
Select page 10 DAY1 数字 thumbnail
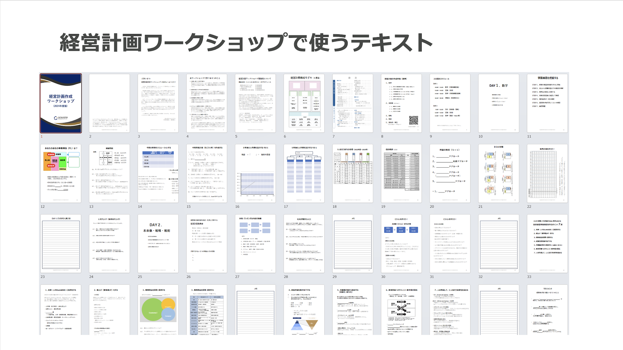coord(498,103)
